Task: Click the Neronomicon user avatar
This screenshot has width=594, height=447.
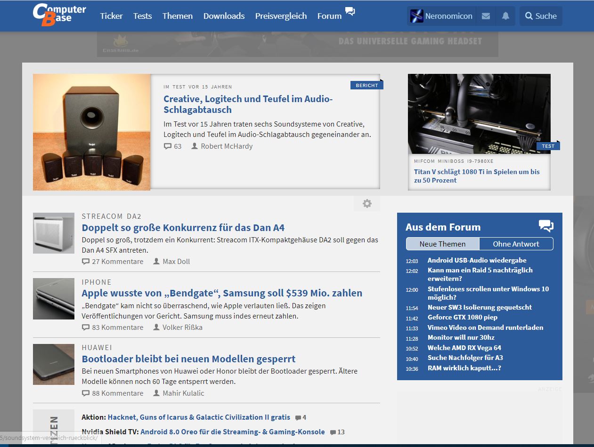Action: pyautogui.click(x=417, y=16)
